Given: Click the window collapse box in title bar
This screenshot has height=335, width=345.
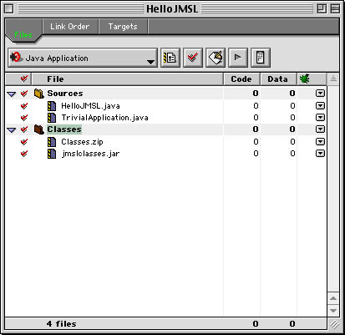Looking at the screenshot, I should click(x=335, y=9).
